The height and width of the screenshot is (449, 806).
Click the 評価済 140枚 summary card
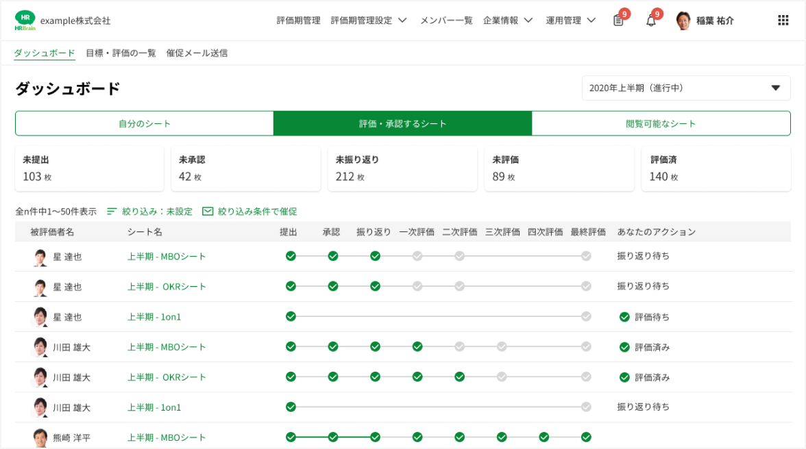(716, 169)
